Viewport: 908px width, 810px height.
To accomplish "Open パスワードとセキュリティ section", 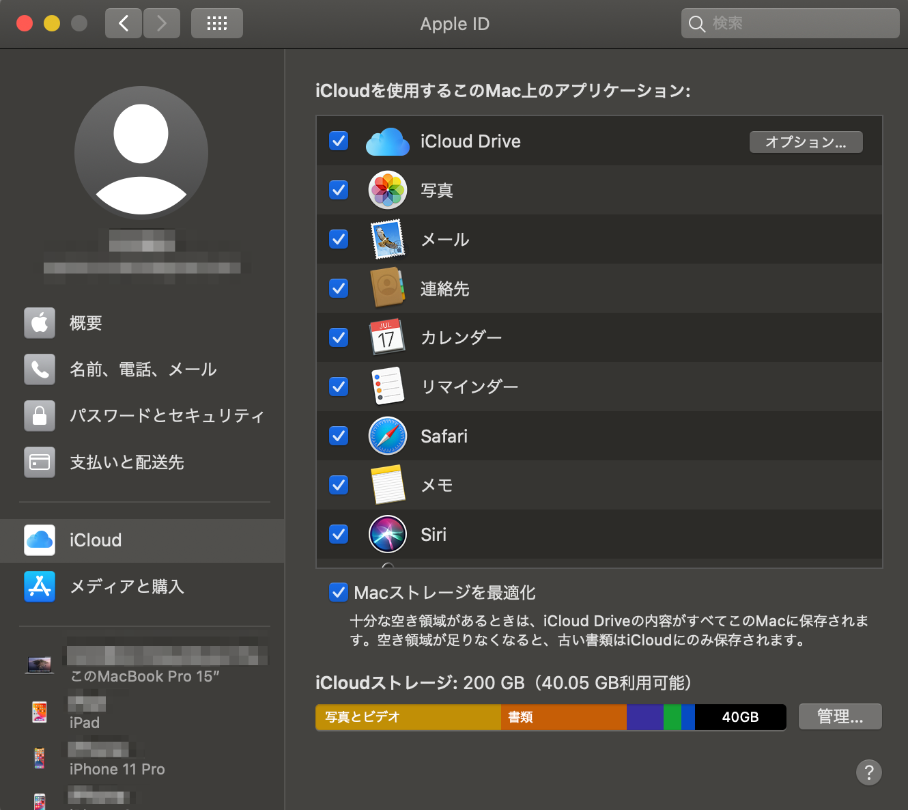I will coord(142,416).
